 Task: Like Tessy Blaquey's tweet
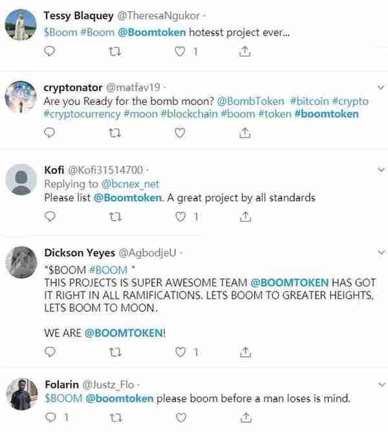pos(180,52)
